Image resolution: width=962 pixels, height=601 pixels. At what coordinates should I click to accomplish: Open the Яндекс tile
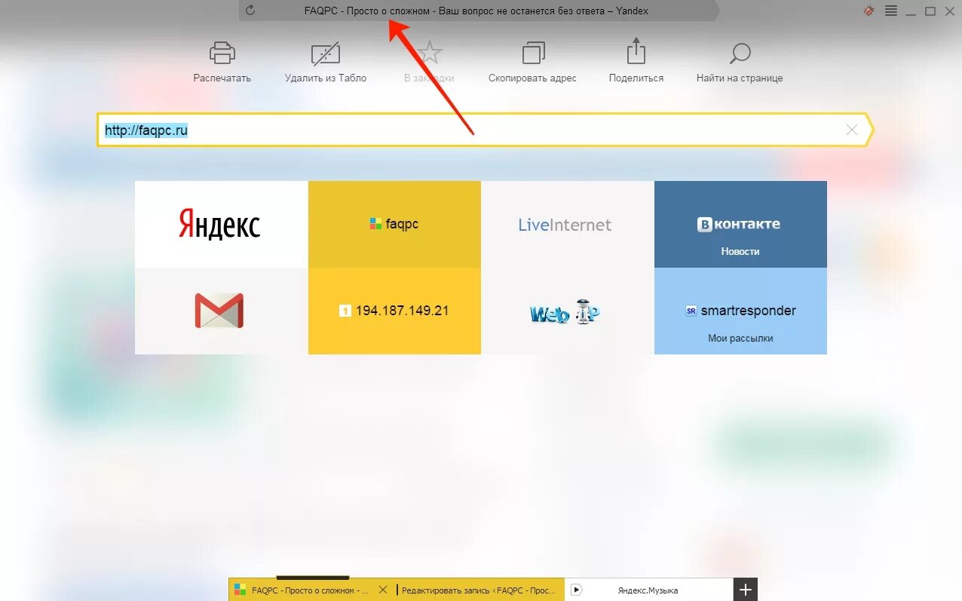(x=222, y=225)
